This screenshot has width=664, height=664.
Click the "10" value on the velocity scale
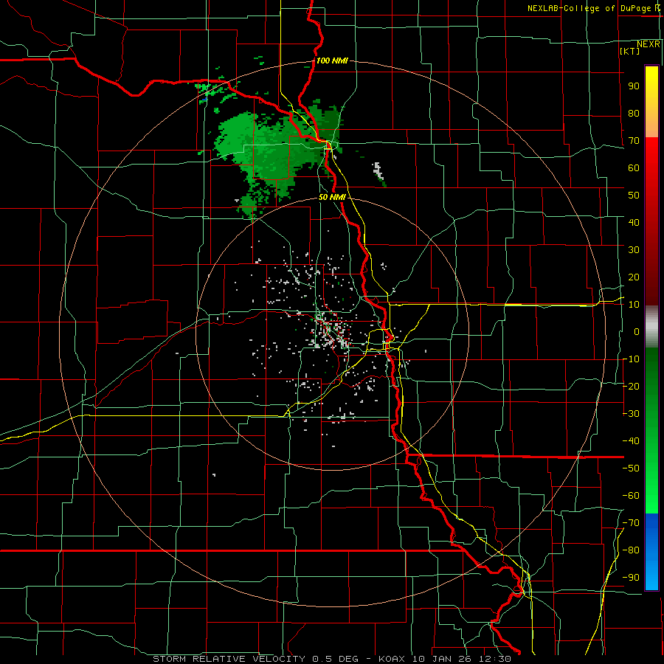point(634,305)
